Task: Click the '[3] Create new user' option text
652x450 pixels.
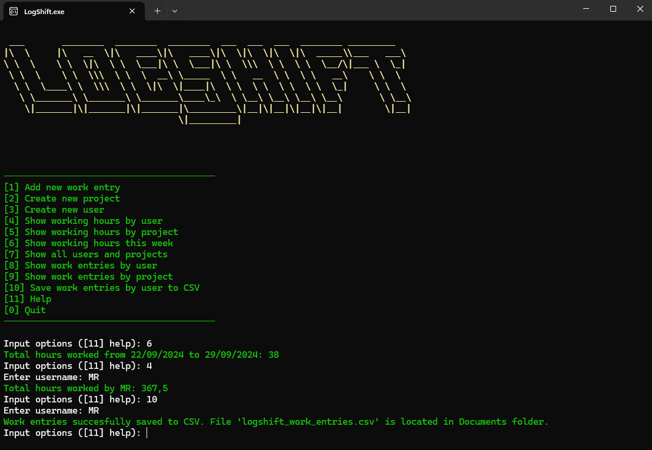Action: (x=54, y=210)
